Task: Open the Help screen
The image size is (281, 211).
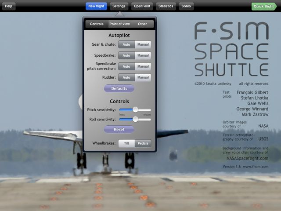Action: 9,6
